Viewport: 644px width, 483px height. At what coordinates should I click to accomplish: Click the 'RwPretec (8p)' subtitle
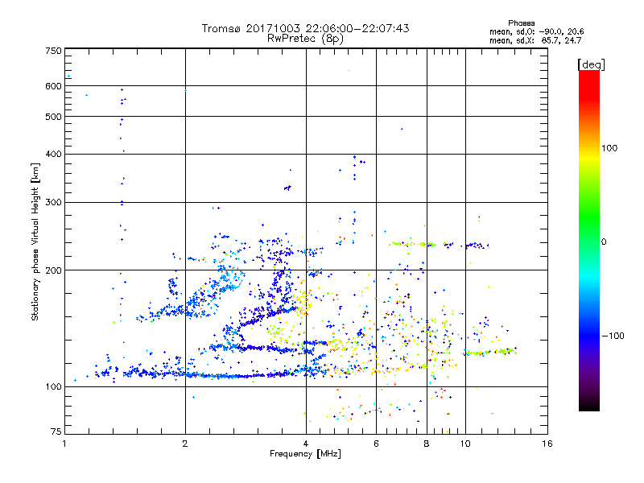[305, 39]
